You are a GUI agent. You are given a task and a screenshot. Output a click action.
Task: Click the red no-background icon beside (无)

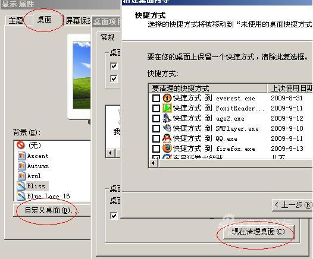21,145
